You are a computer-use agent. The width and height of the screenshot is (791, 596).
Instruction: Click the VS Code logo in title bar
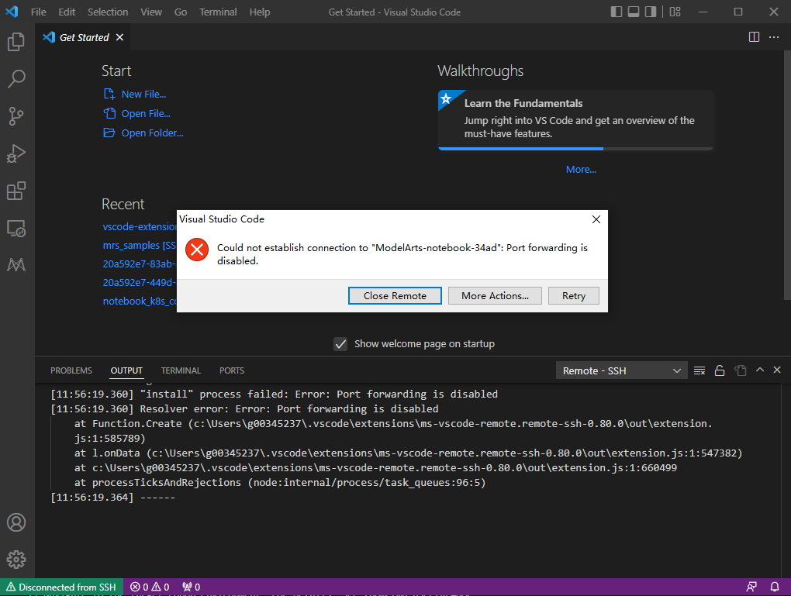(x=12, y=12)
